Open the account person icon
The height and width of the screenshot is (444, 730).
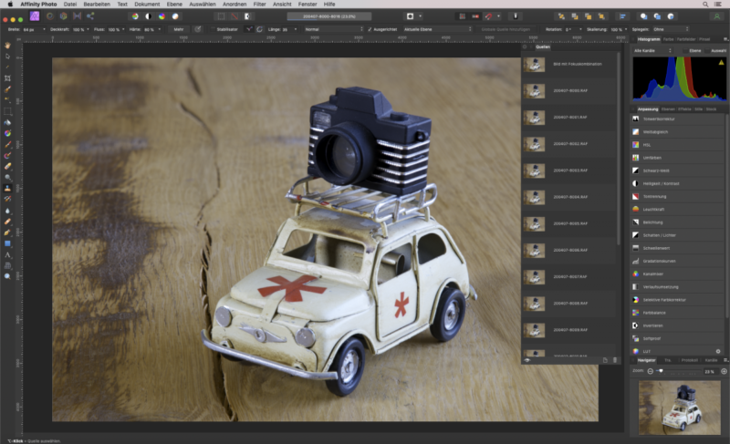717,16
